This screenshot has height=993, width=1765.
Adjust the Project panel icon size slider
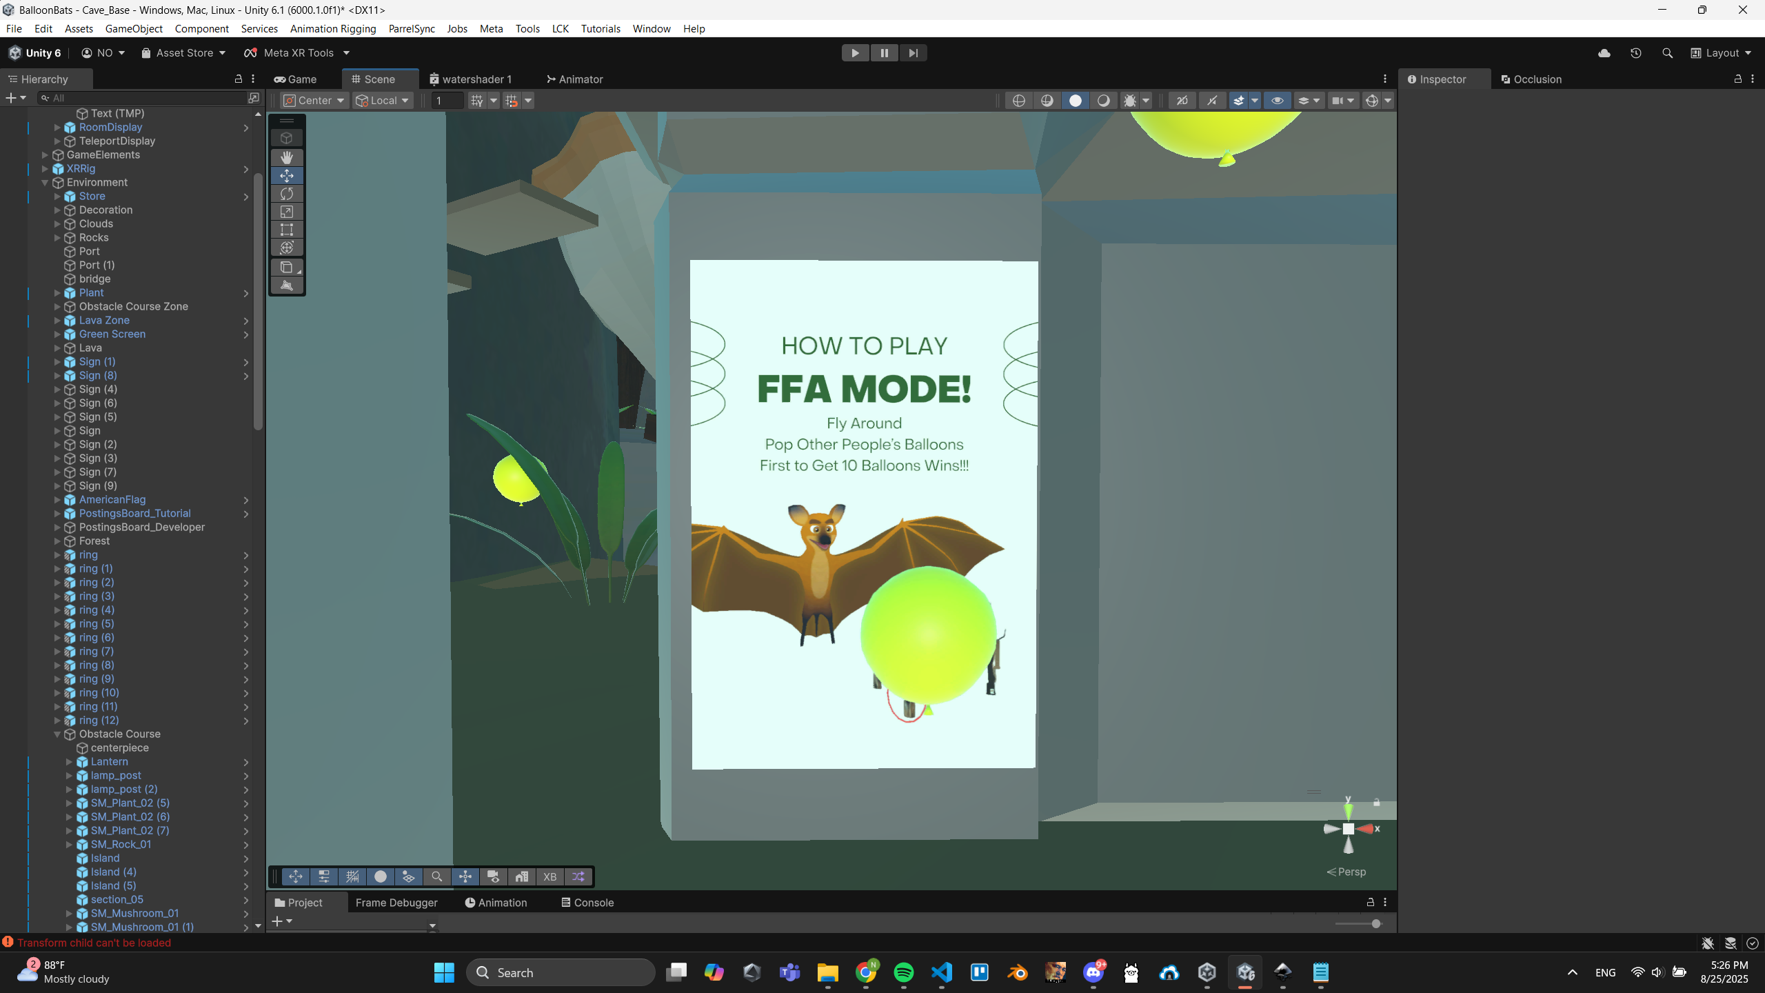coord(1376,924)
